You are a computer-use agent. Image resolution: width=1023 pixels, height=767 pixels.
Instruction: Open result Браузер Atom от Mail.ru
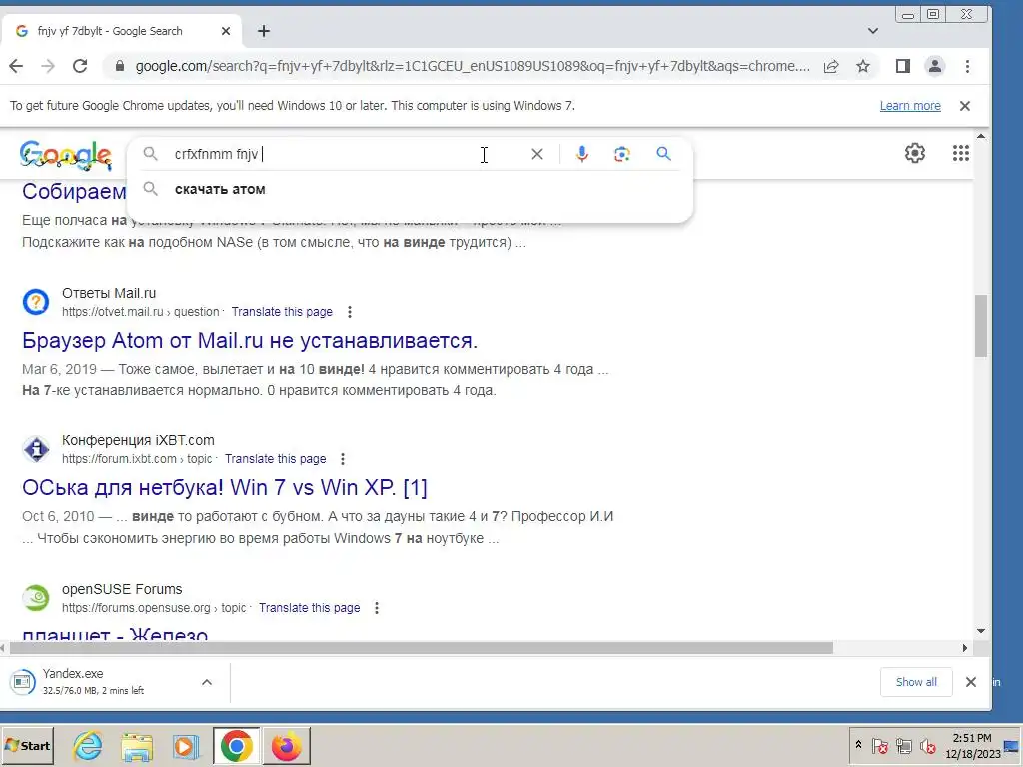point(250,340)
